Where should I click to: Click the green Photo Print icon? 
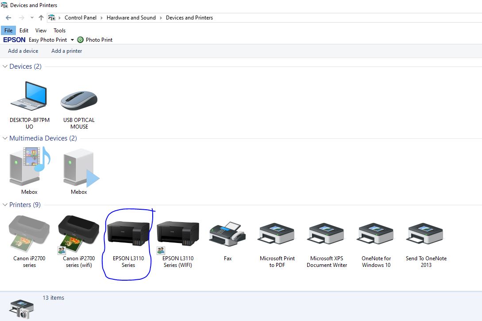pos(80,40)
